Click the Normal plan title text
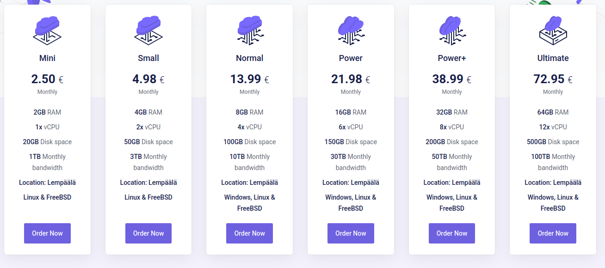This screenshot has width=605, height=268. point(249,58)
